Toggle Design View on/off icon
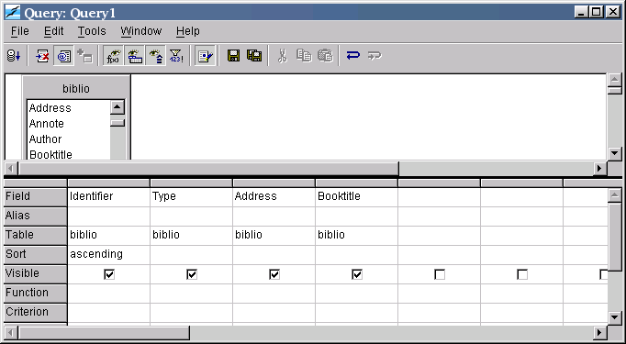 pyautogui.click(x=64, y=55)
